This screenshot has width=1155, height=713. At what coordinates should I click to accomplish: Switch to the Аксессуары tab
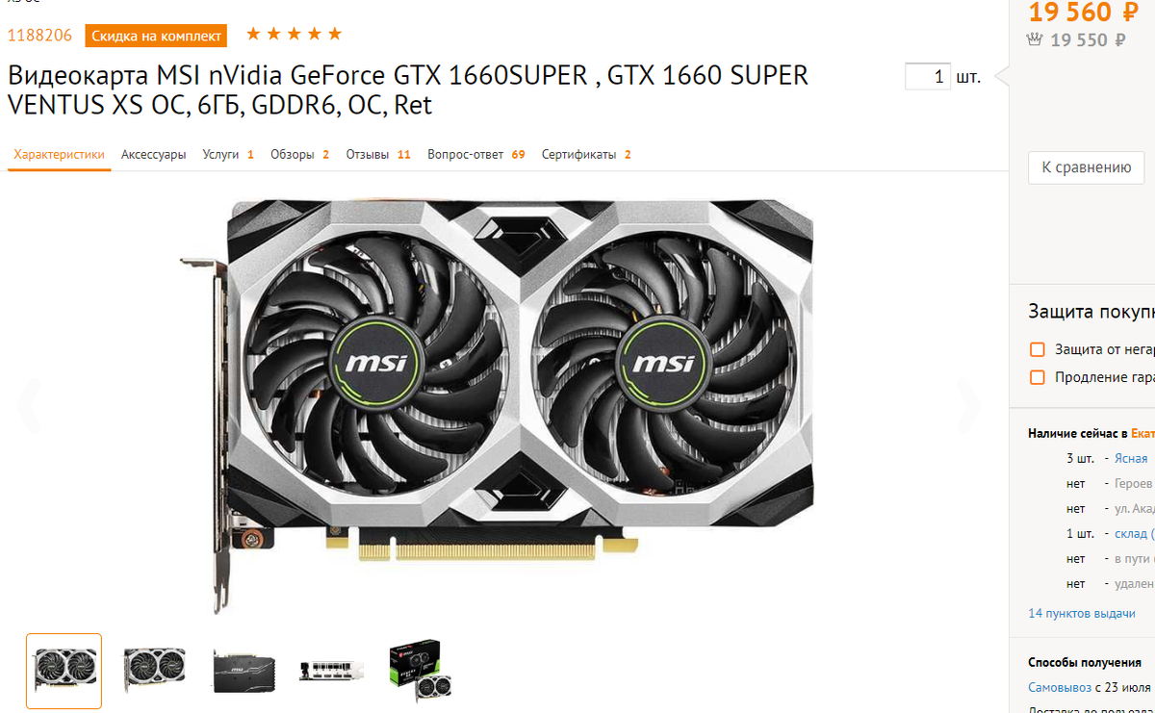pos(154,154)
